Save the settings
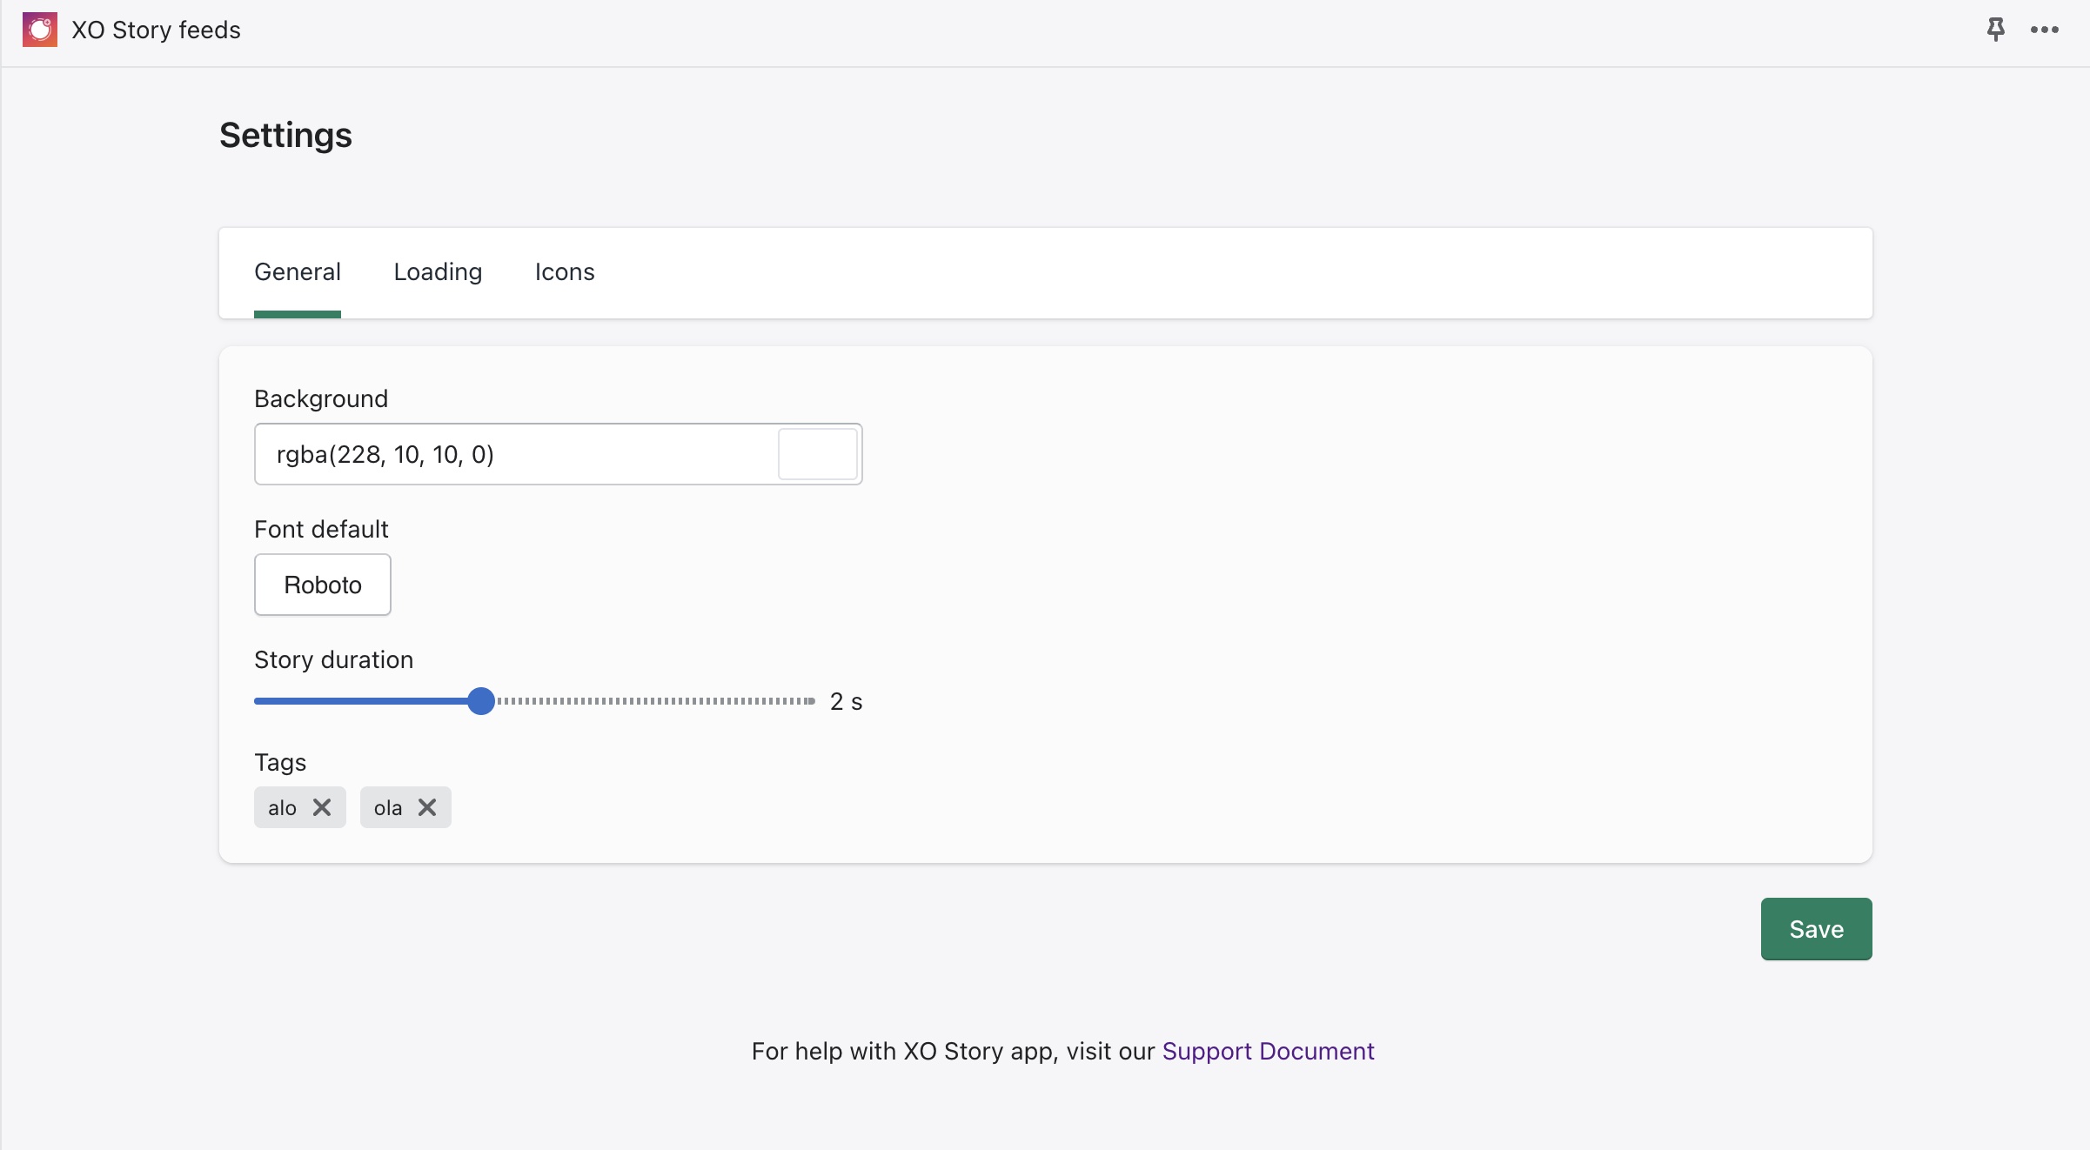The width and height of the screenshot is (2090, 1150). click(1816, 929)
